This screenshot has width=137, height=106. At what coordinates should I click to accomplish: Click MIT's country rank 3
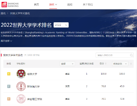(x=87, y=99)
